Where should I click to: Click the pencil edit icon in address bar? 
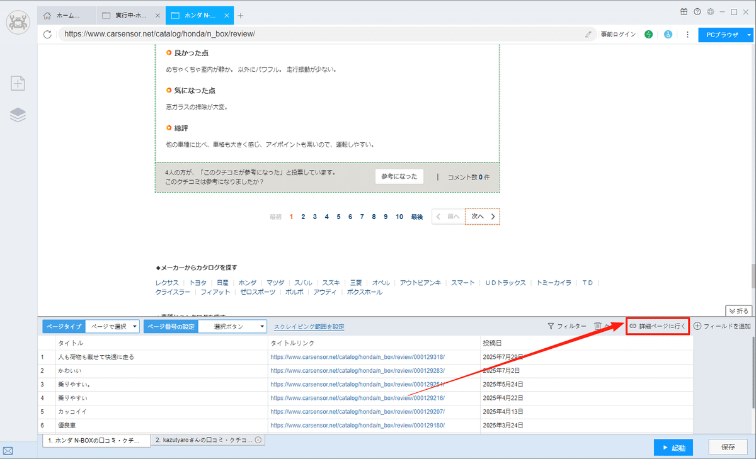click(x=588, y=35)
